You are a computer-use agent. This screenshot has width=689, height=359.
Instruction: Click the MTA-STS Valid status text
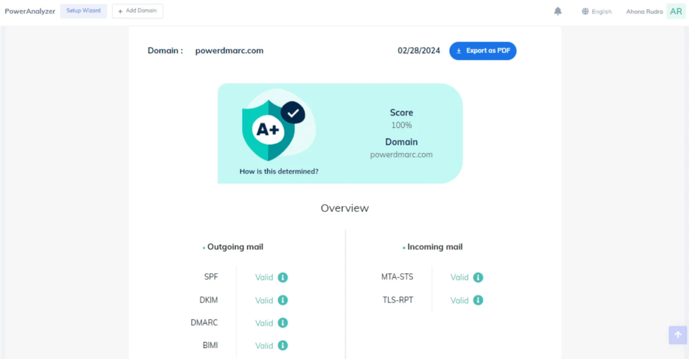click(459, 277)
